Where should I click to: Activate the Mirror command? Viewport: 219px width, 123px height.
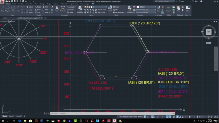38,10
